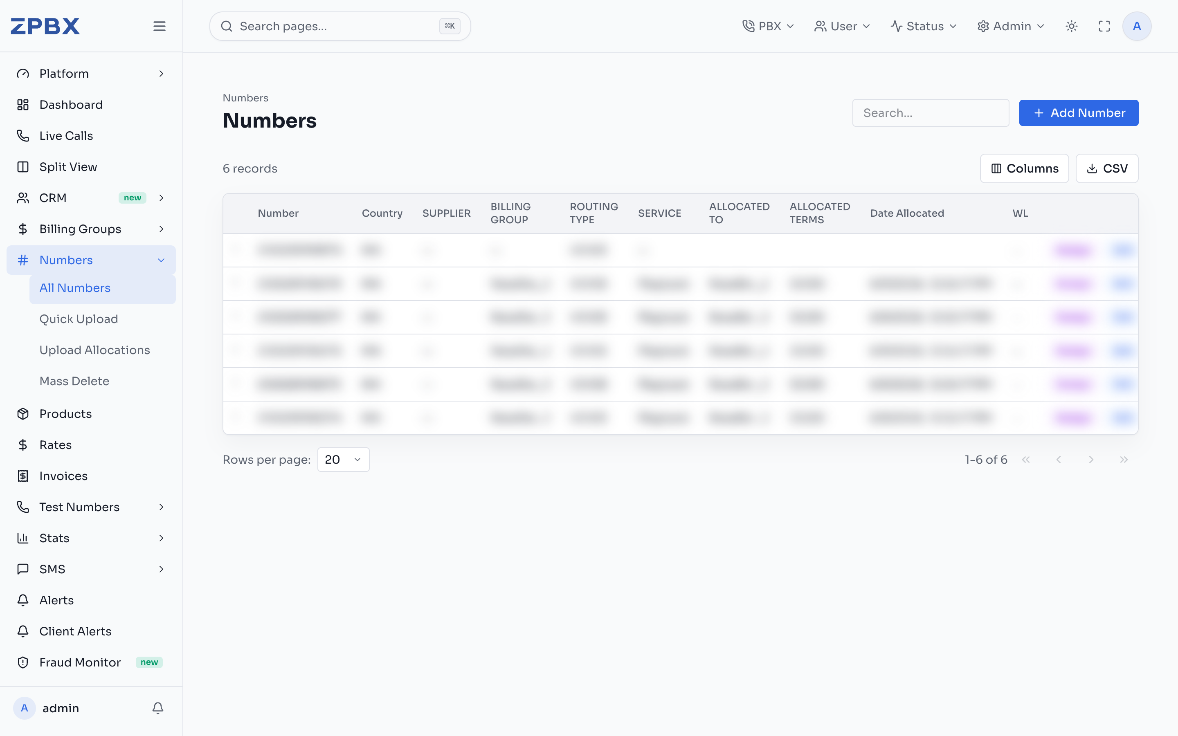Click the ZPBX logo
Image resolution: width=1178 pixels, height=736 pixels.
click(45, 26)
